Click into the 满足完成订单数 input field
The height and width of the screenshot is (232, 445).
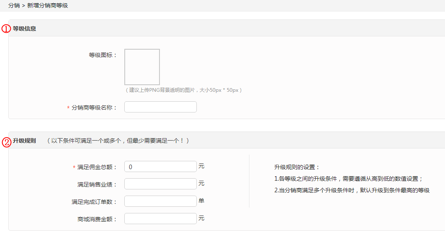160,201
